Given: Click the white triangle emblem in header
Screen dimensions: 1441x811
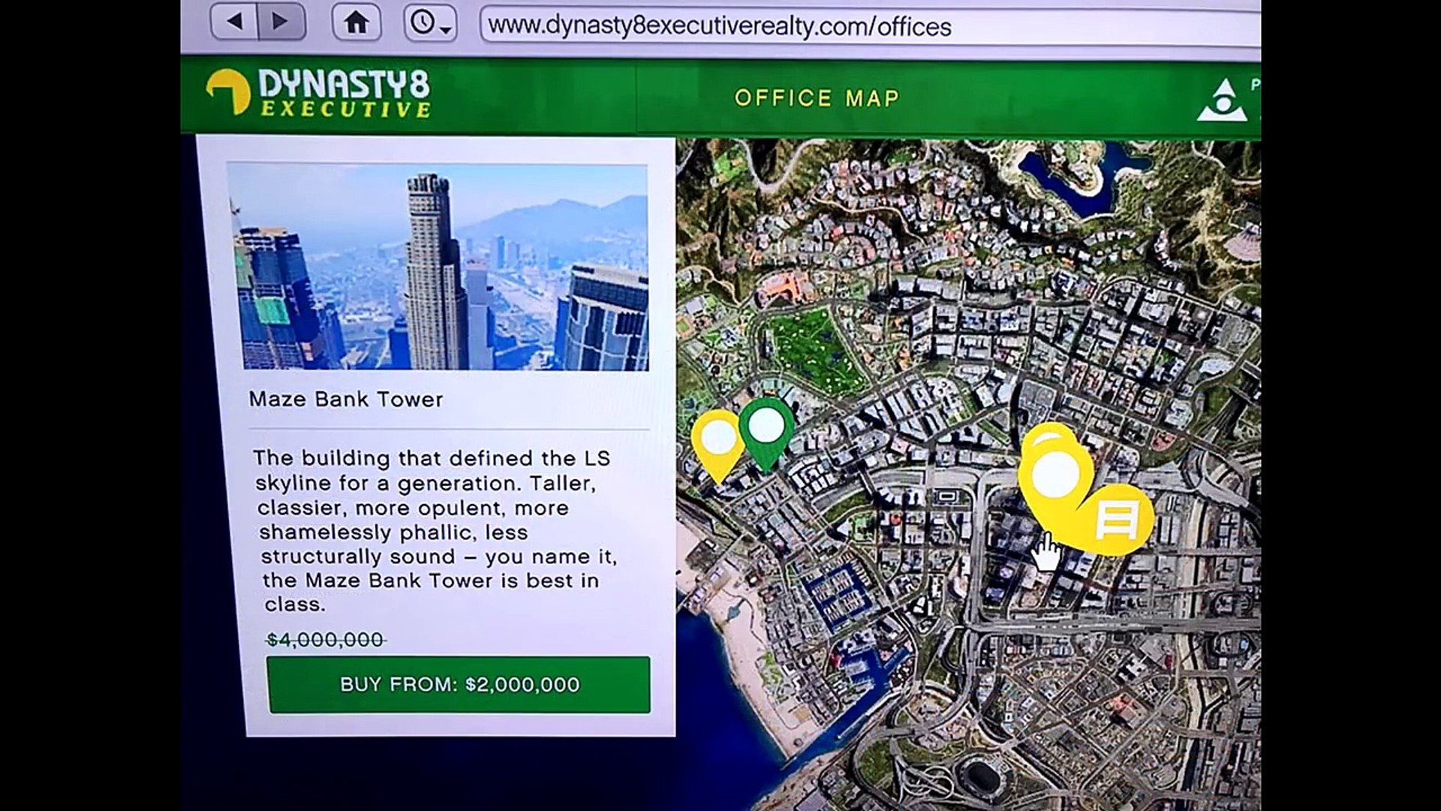Looking at the screenshot, I should pyautogui.click(x=1222, y=101).
